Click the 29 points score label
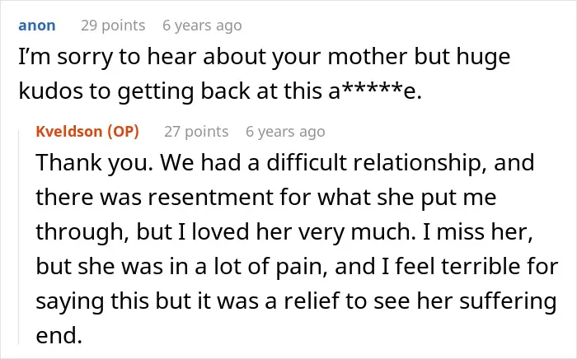This screenshot has width=577, height=359. click(113, 26)
